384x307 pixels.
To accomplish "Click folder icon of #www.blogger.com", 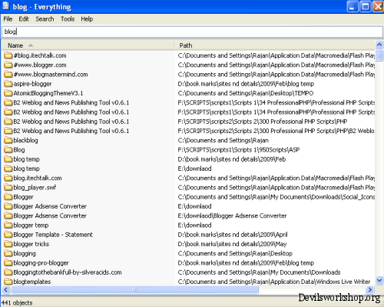I will pyautogui.click(x=8, y=65).
